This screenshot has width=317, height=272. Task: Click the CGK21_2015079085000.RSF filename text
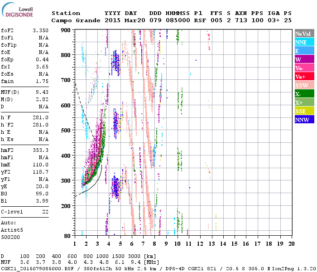click(x=37, y=268)
